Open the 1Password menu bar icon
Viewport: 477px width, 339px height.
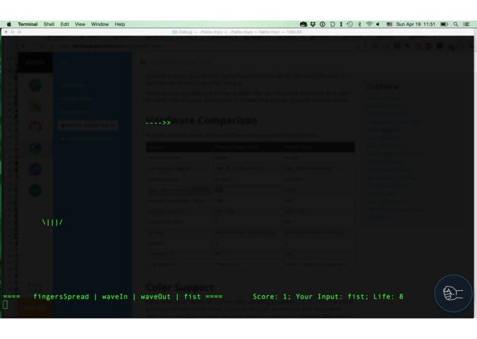(323, 24)
